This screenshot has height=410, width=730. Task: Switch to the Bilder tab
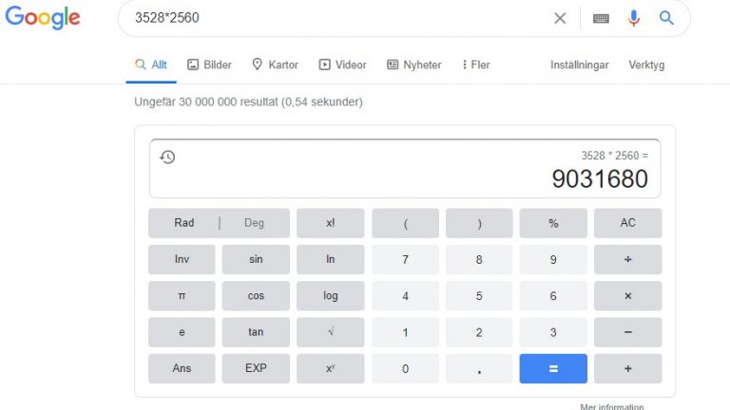209,65
